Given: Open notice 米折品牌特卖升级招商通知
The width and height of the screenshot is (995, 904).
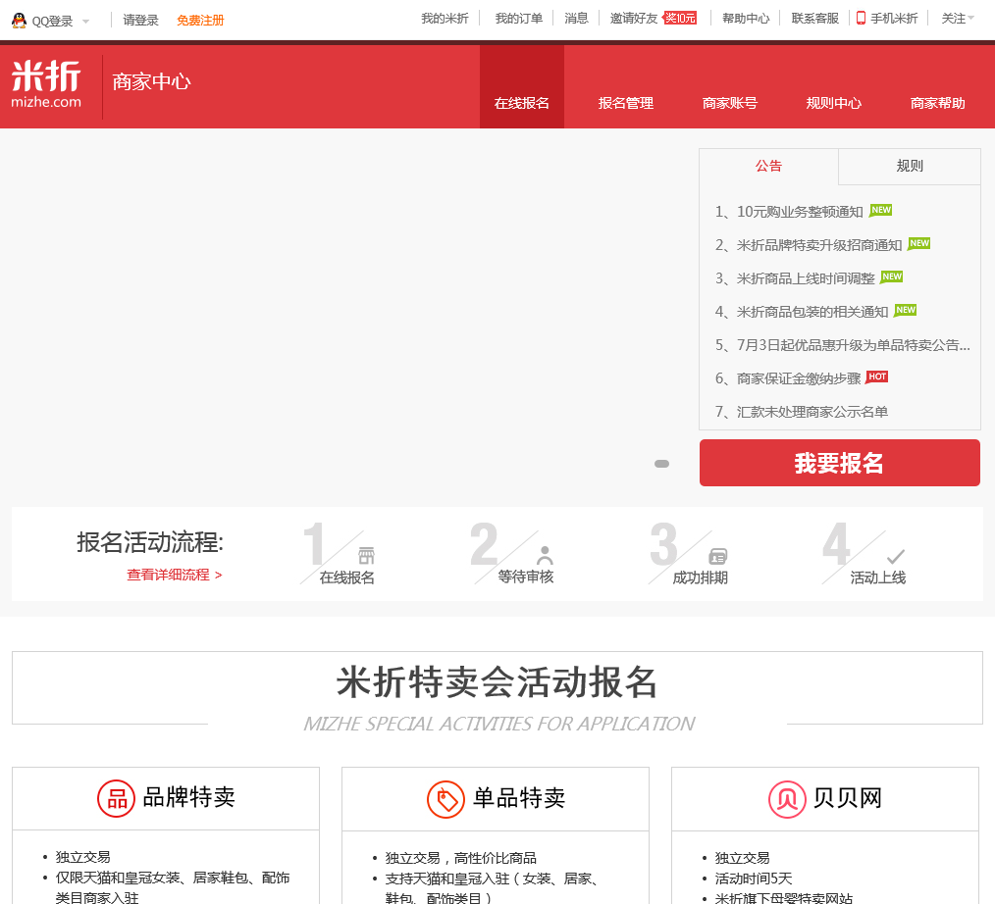Looking at the screenshot, I should click(x=819, y=245).
